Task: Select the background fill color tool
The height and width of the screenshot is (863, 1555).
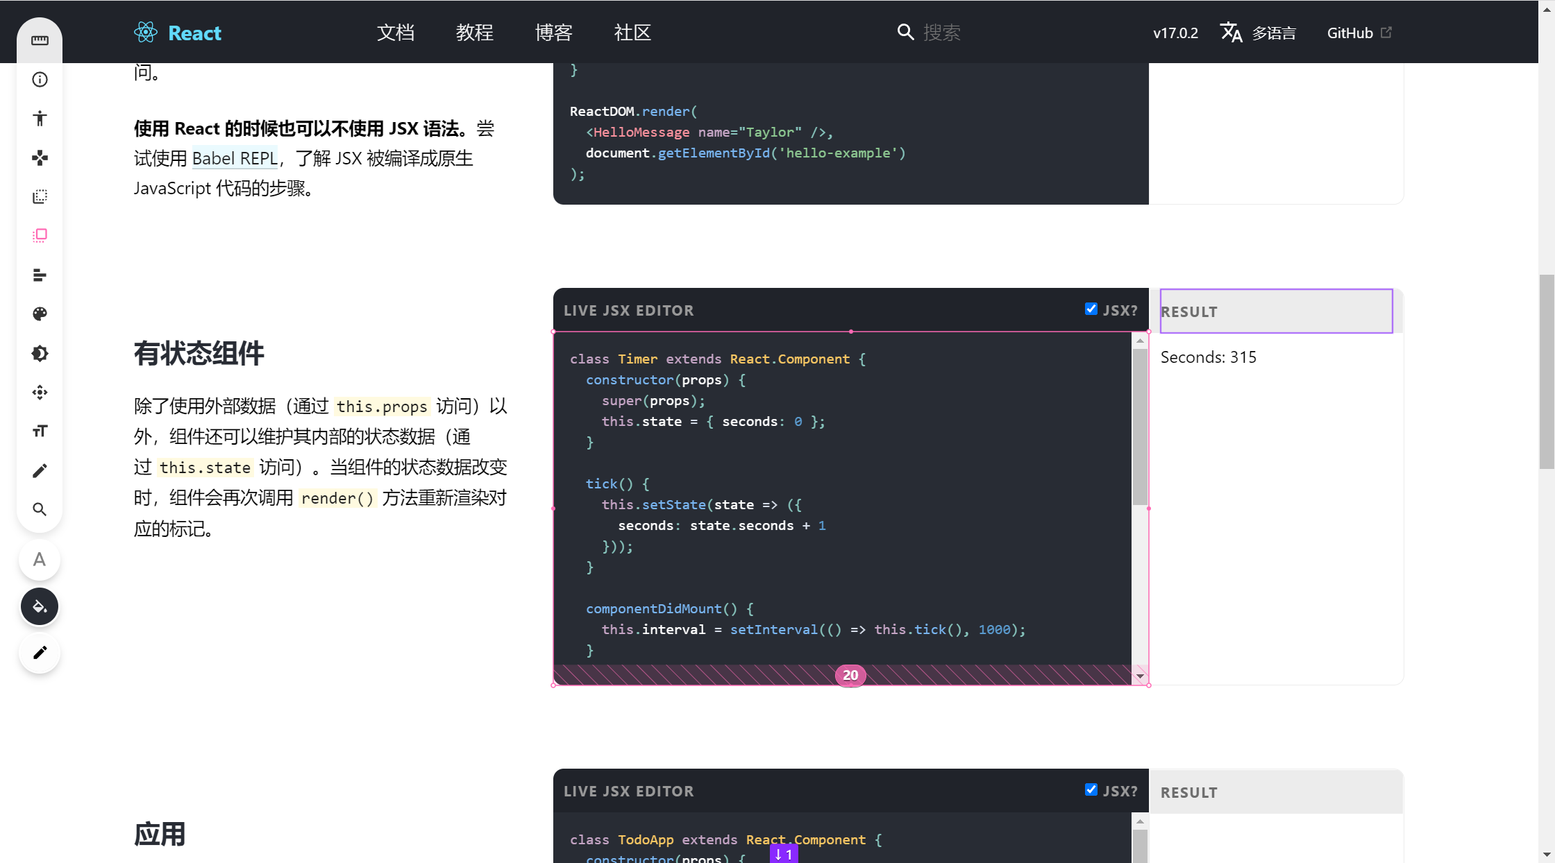Action: coord(40,606)
